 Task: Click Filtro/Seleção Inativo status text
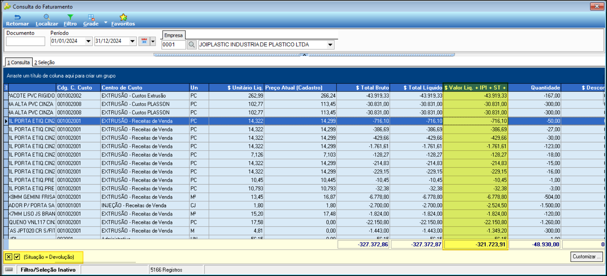(48, 270)
